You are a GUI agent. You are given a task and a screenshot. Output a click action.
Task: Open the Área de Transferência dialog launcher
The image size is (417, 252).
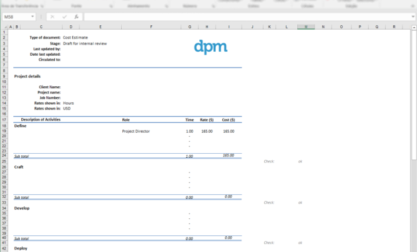42,6
